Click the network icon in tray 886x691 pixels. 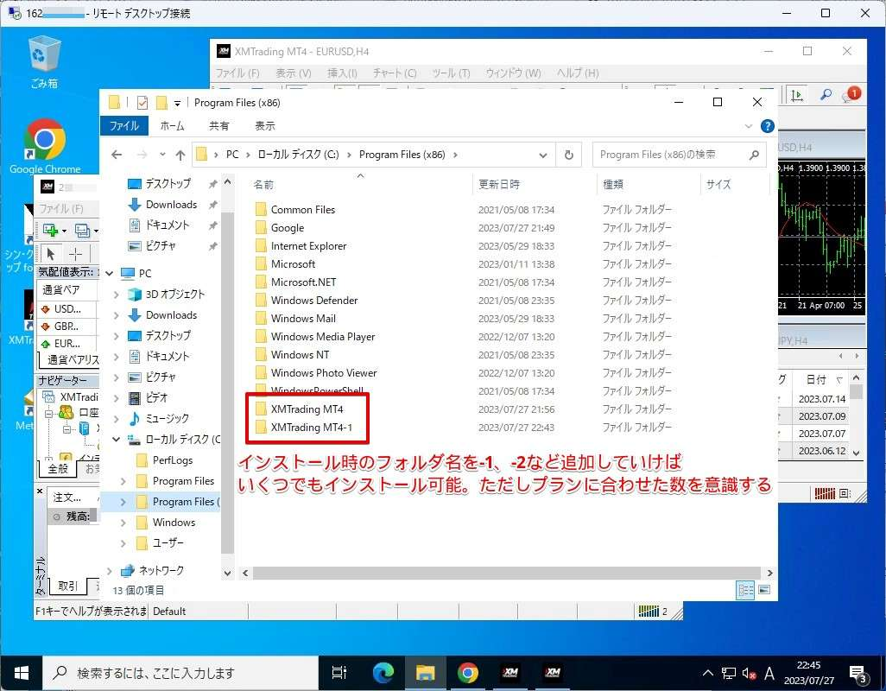pyautogui.click(x=728, y=674)
